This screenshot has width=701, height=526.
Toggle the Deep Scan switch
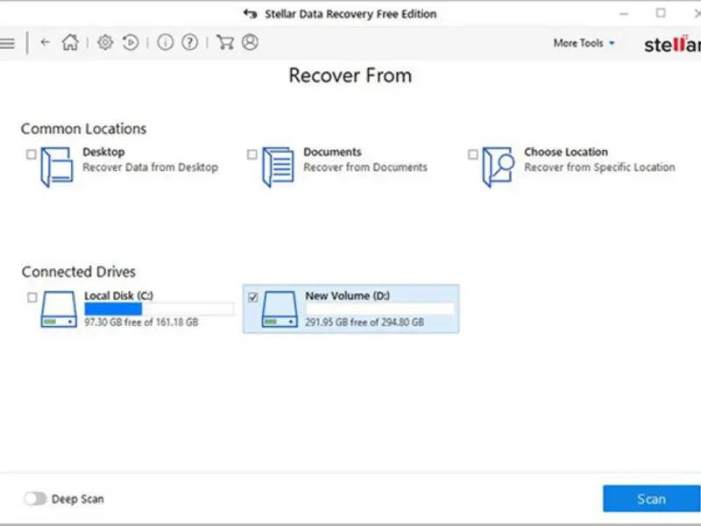[x=35, y=498]
